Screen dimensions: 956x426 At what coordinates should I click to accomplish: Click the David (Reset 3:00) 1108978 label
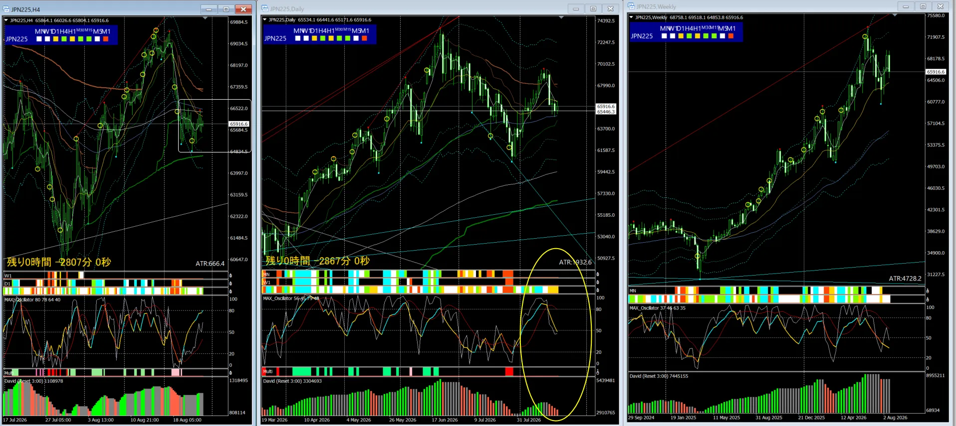click(33, 381)
